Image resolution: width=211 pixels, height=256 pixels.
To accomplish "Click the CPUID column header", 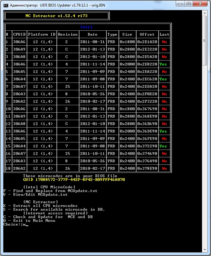I will 20,34.
